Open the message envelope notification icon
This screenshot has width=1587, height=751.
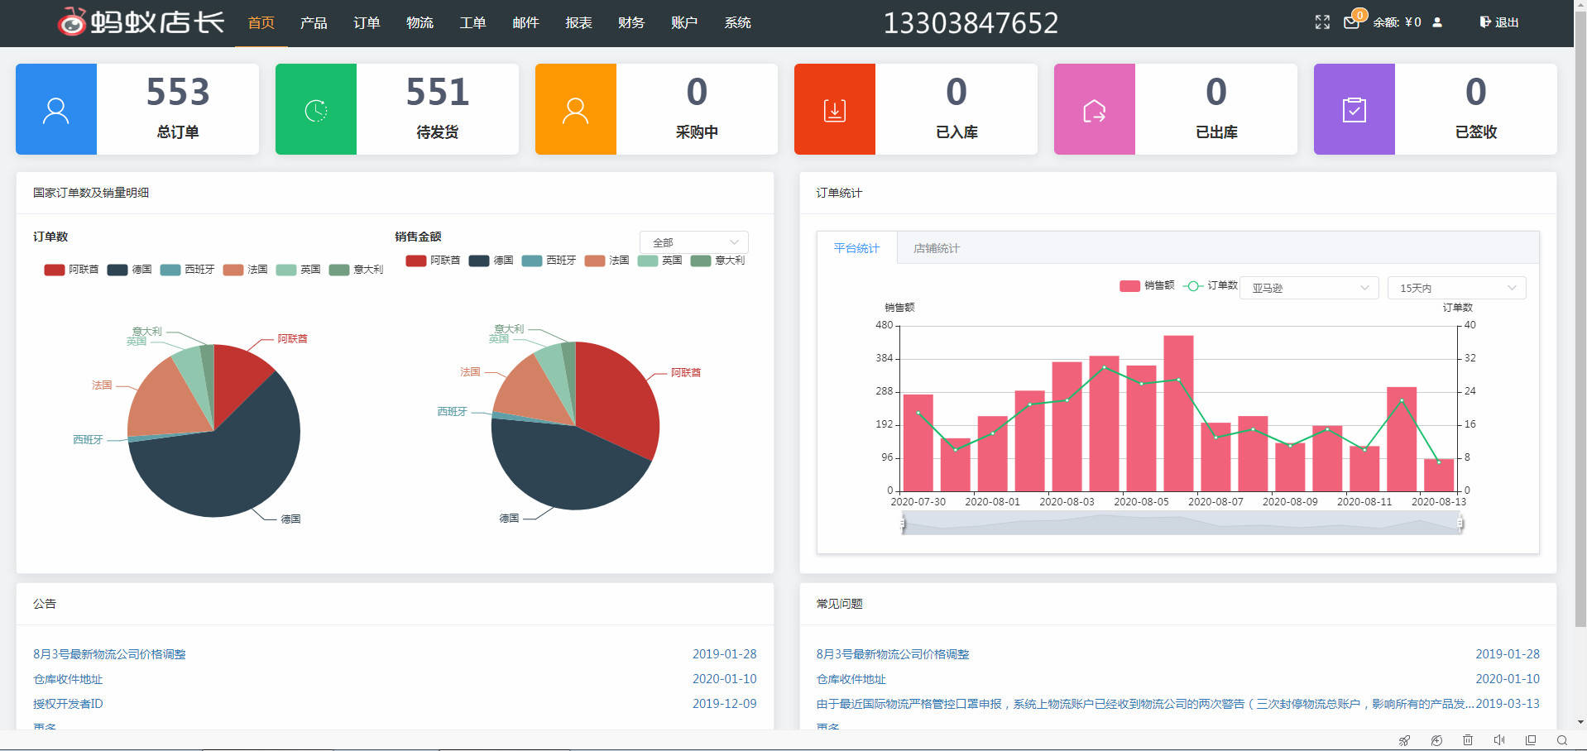1352,22
